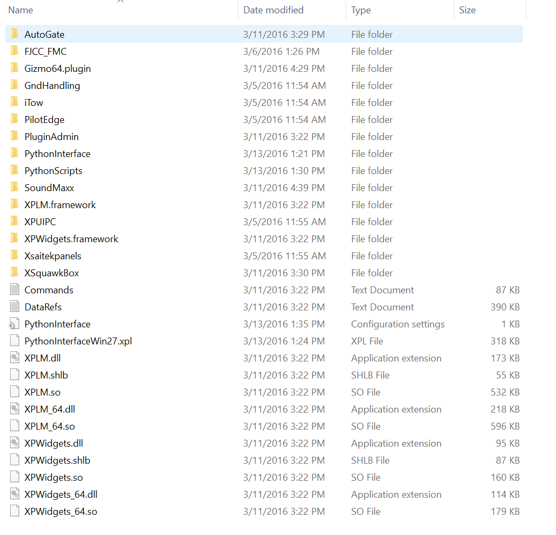Click the FJCC_FMC folder icon
This screenshot has height=535, width=556.
pyautogui.click(x=14, y=51)
